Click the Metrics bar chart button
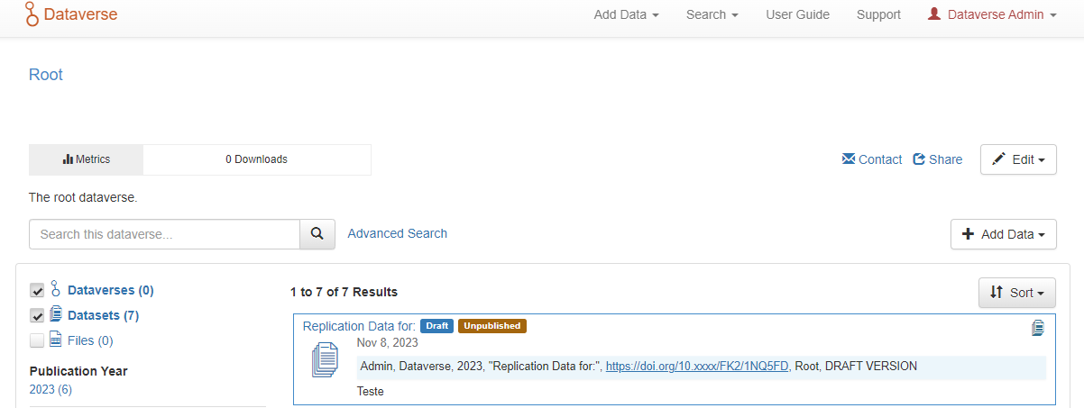This screenshot has height=408, width=1084. click(x=87, y=159)
